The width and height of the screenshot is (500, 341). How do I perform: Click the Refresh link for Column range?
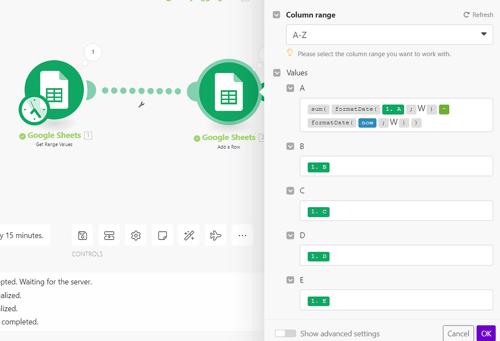(478, 15)
